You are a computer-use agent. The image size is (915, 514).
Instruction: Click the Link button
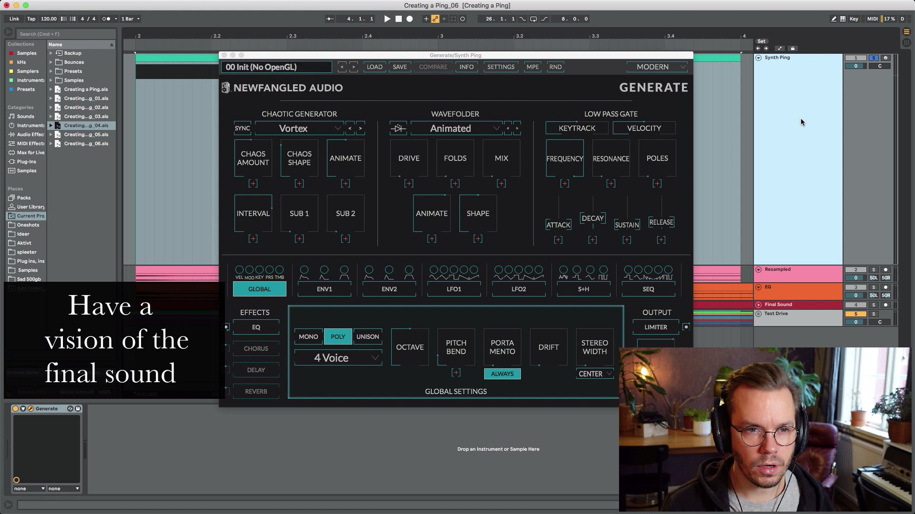(14, 19)
